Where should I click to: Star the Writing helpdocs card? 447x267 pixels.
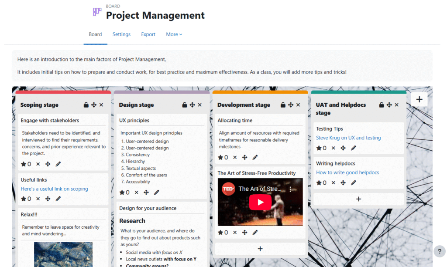[x=320, y=183]
